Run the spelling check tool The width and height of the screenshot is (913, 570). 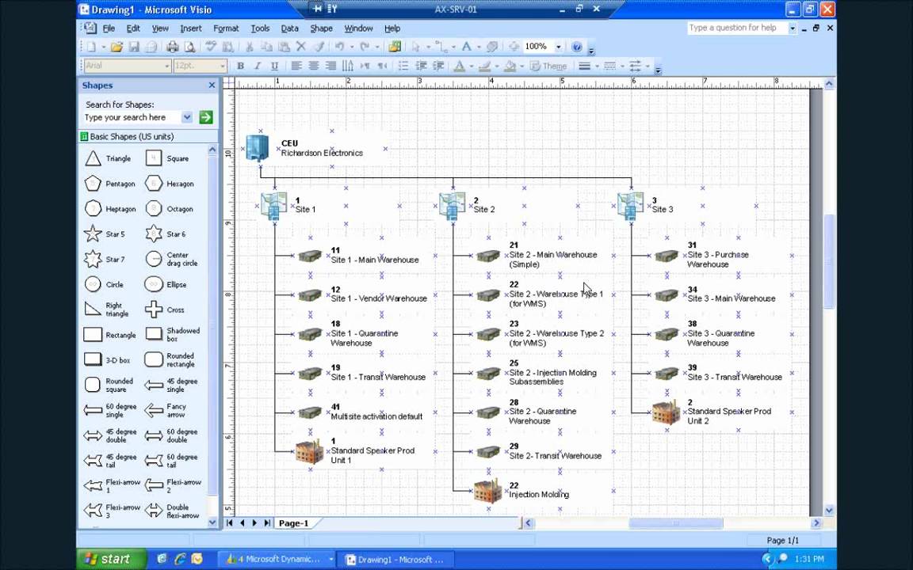(x=211, y=47)
